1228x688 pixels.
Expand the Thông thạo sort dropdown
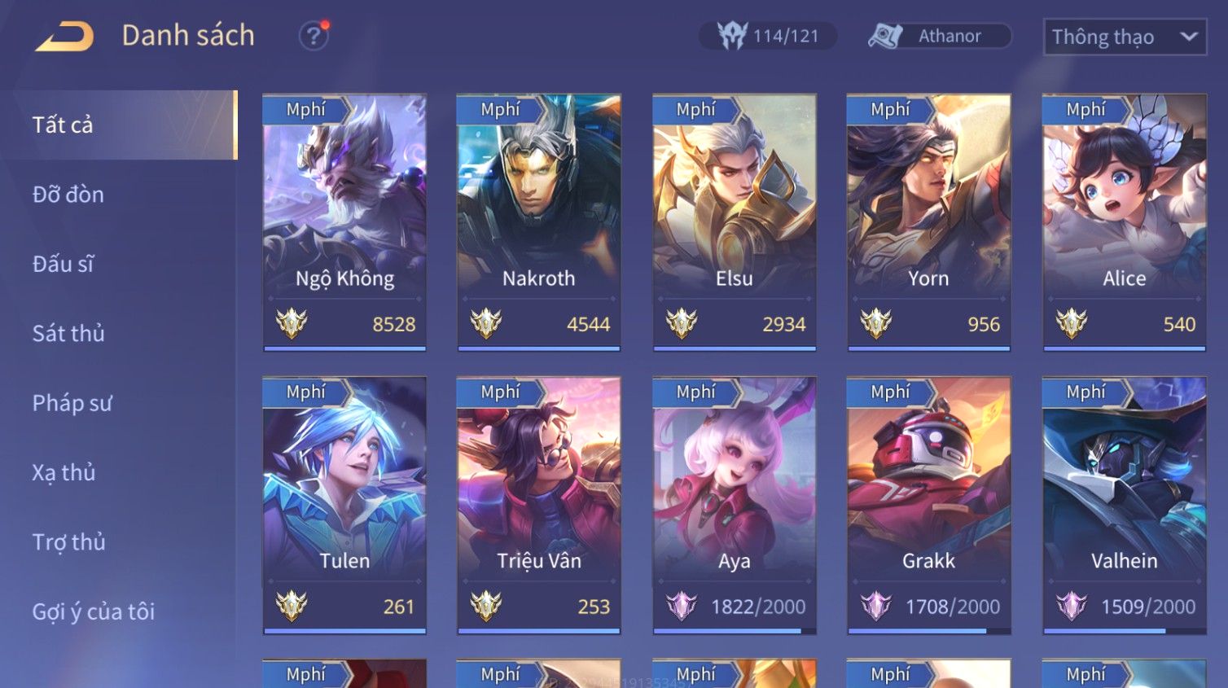(1125, 37)
